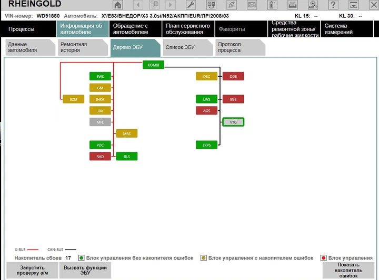Select the Информация об автомобиле tab
The width and height of the screenshot is (379, 280).
point(83,29)
